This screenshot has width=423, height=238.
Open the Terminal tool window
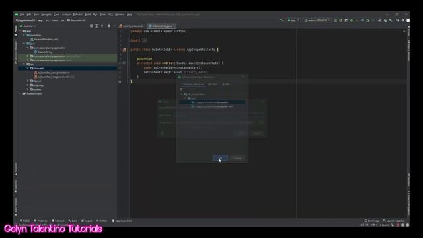(x=58, y=221)
